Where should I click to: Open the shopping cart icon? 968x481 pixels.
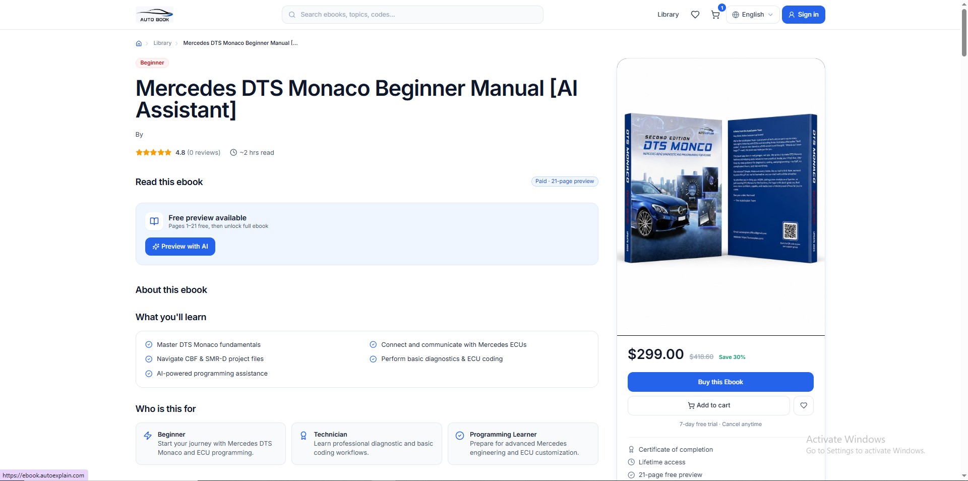(x=715, y=15)
